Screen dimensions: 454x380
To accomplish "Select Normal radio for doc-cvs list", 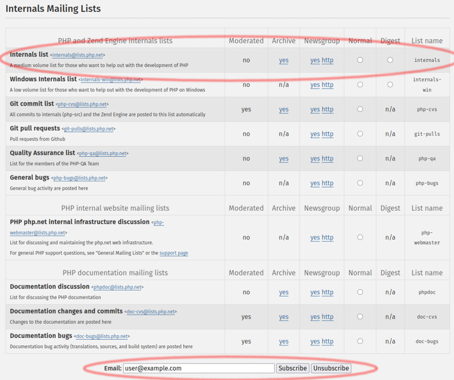I will click(360, 317).
